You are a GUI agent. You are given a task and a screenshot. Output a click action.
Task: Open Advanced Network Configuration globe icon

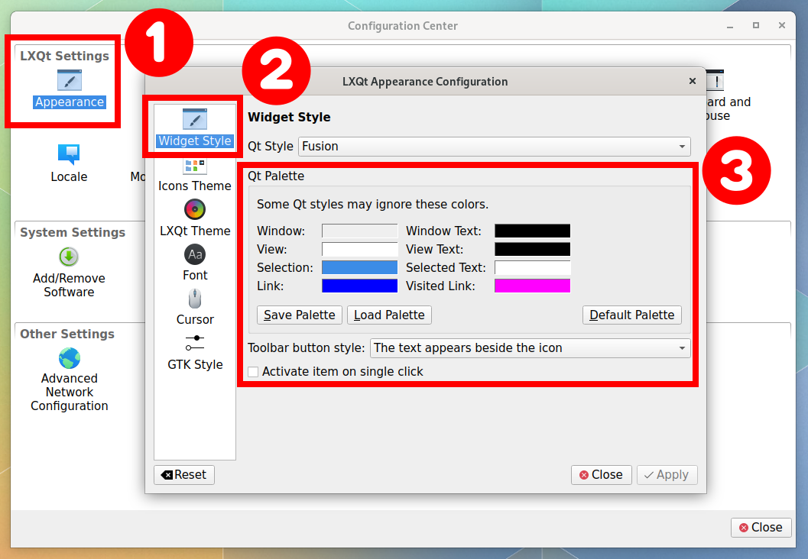pos(69,358)
